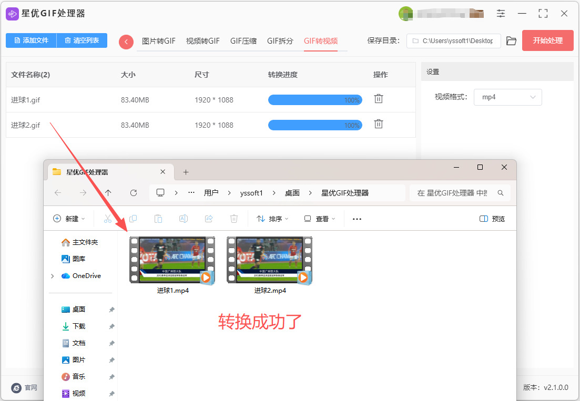The width and height of the screenshot is (580, 401).
Task: Open the 视频格式 mp4 dropdown
Action: click(x=508, y=97)
